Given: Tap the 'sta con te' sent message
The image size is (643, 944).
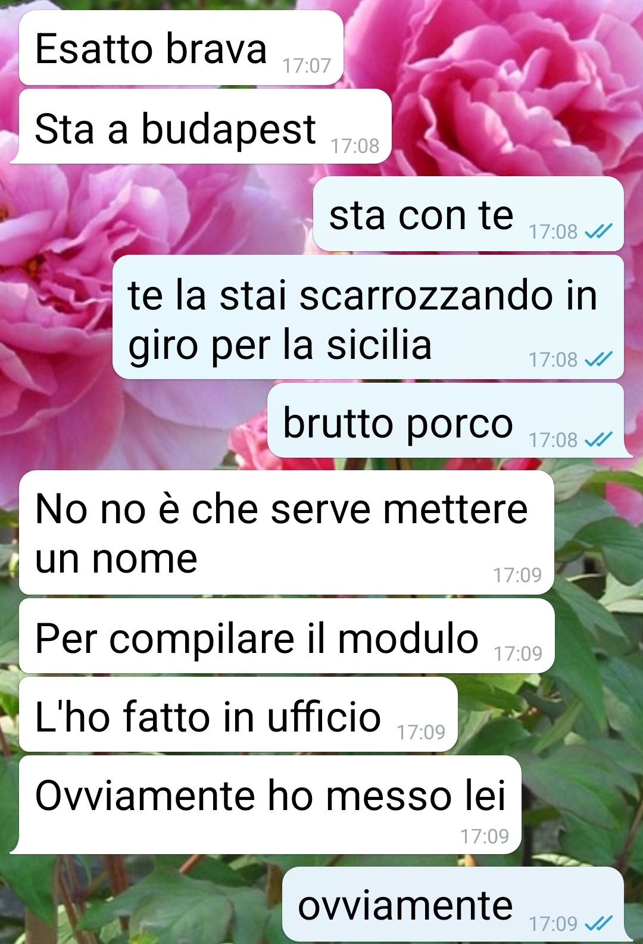Looking at the screenshot, I should 468,214.
